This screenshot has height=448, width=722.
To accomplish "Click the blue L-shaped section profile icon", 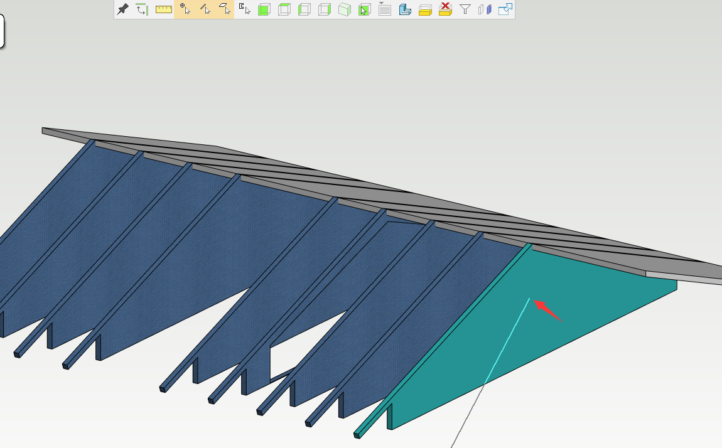I will (405, 9).
